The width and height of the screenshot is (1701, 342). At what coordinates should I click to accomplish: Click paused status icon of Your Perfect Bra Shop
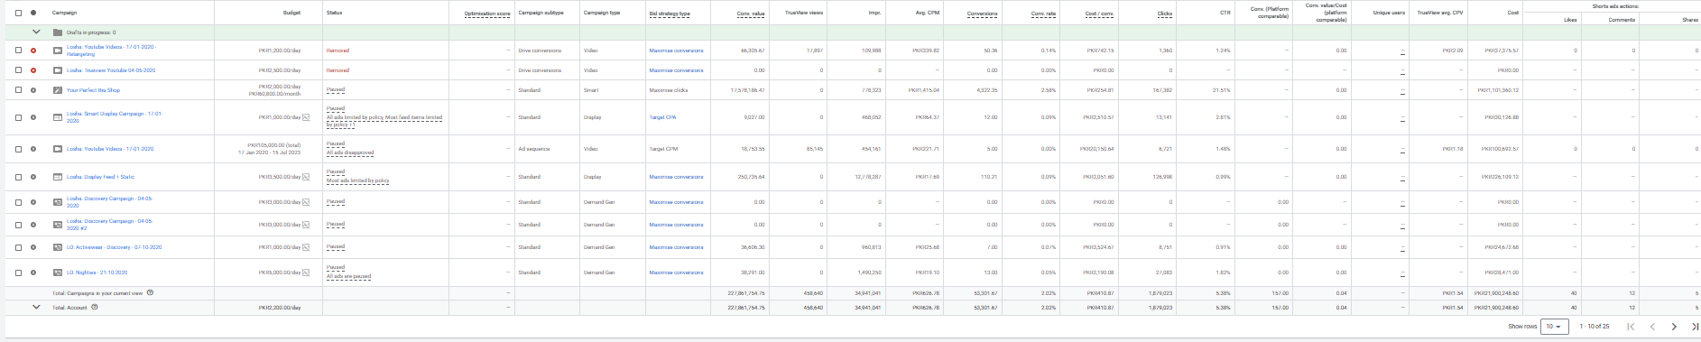coord(33,90)
